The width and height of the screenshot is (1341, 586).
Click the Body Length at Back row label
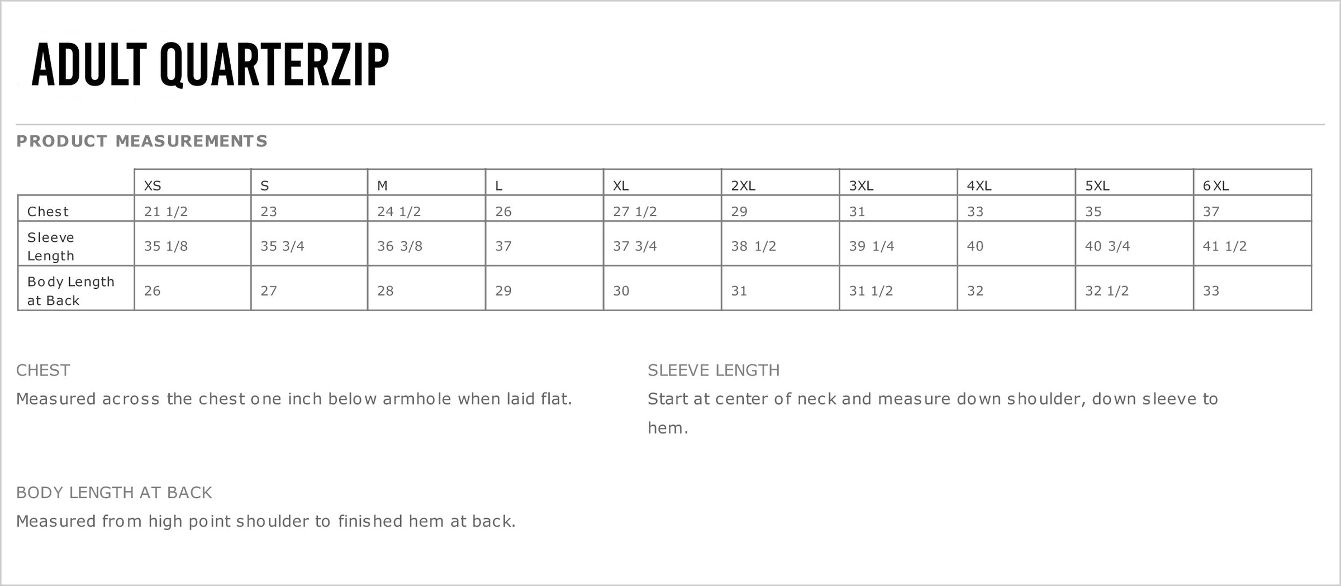click(x=70, y=291)
